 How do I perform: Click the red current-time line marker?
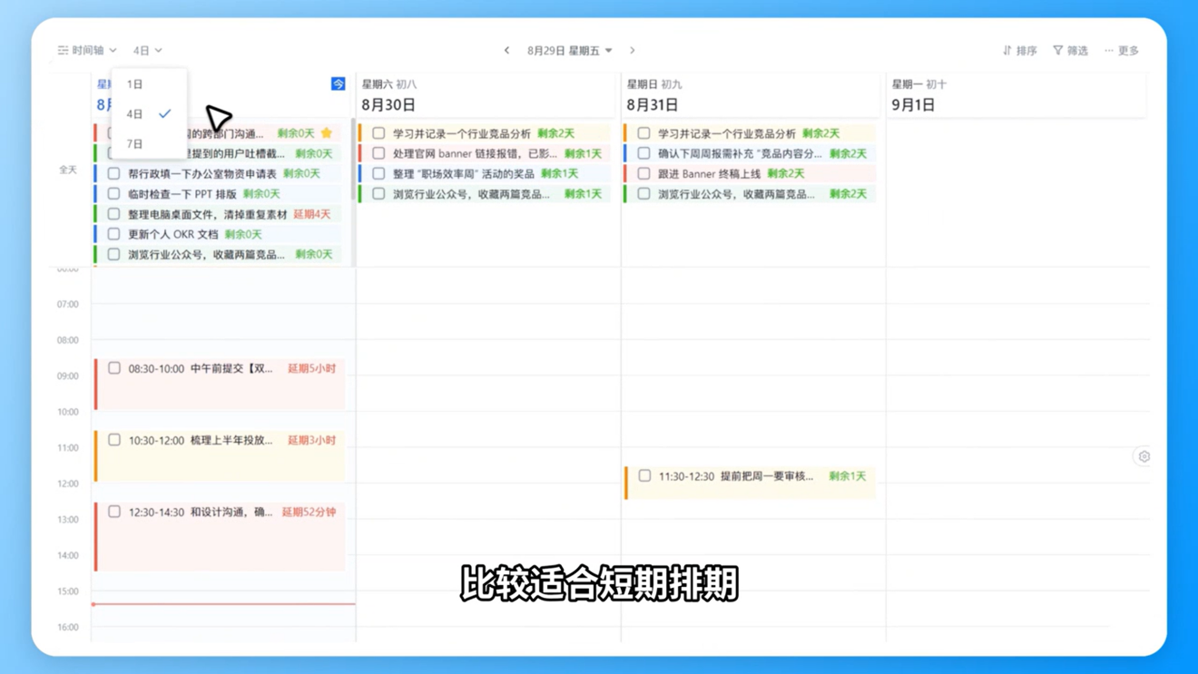click(223, 604)
